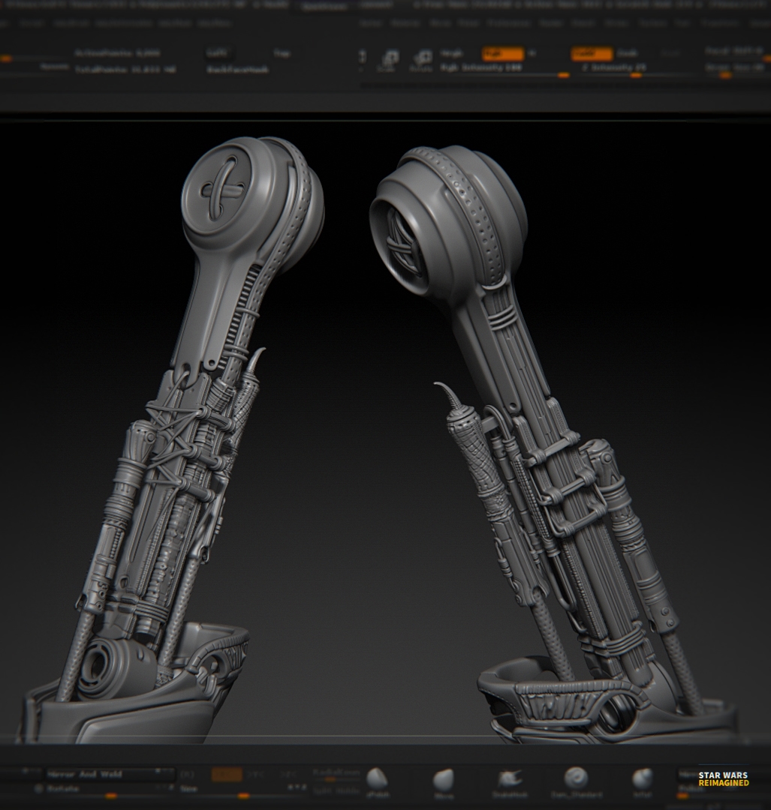Adjust the bottom Rotate slider
Screen dimensions: 771x810
[110, 790]
